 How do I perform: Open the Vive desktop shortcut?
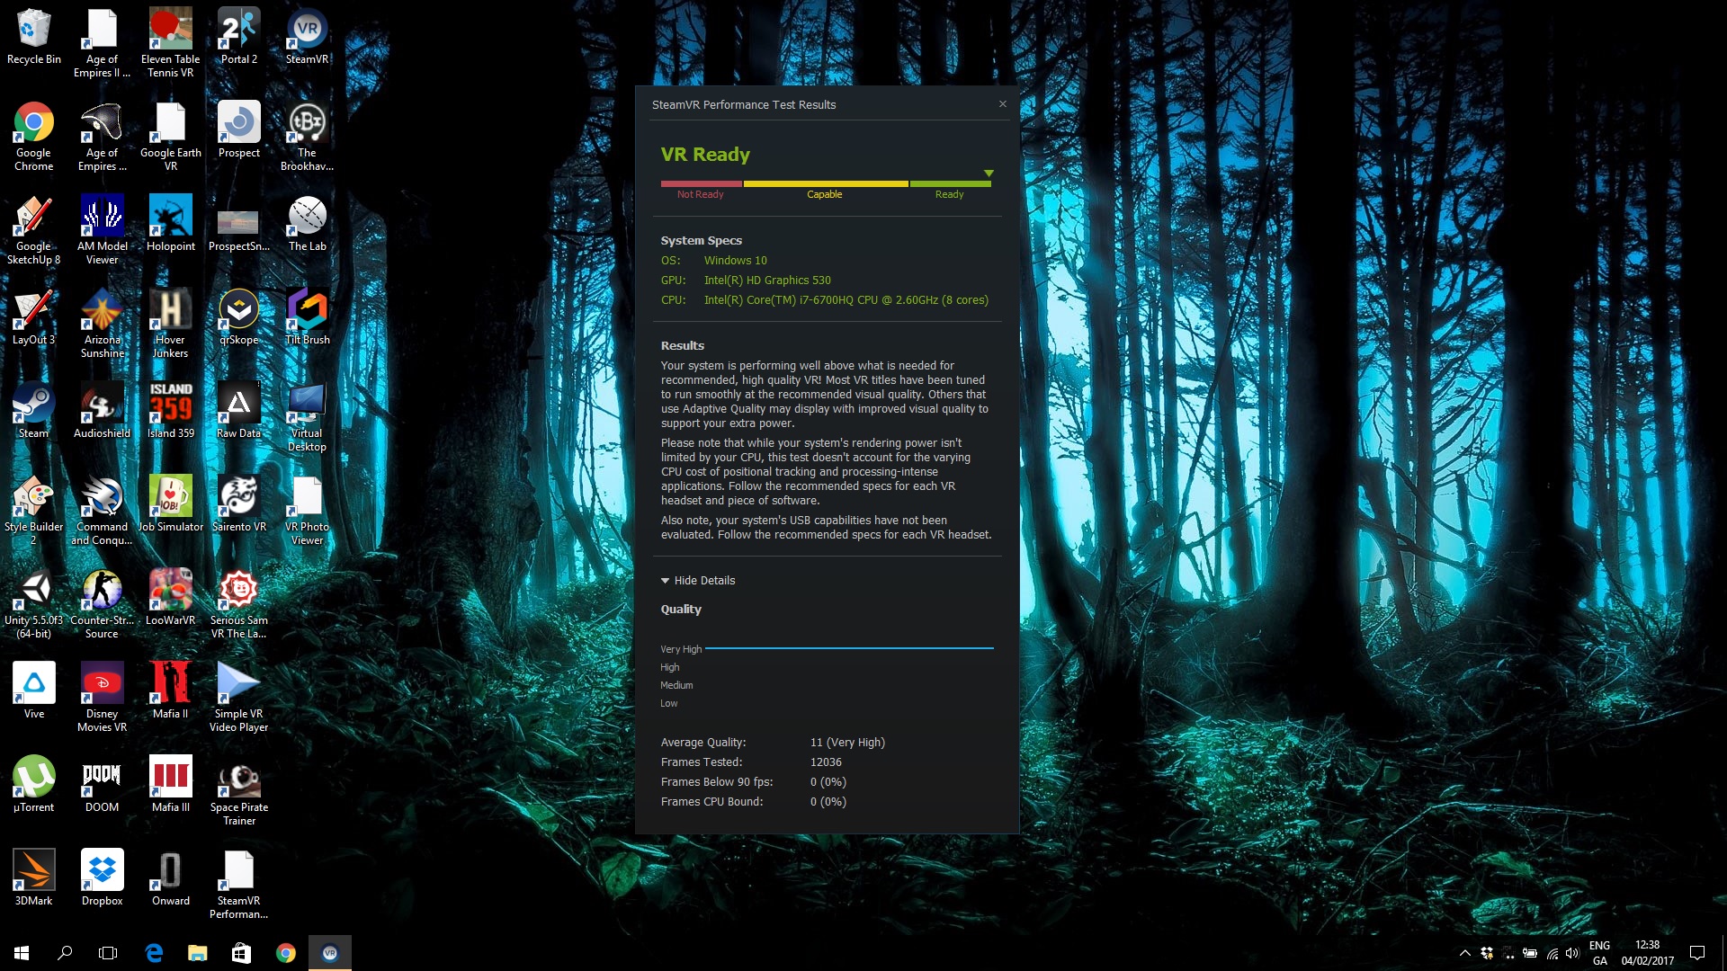(x=34, y=691)
